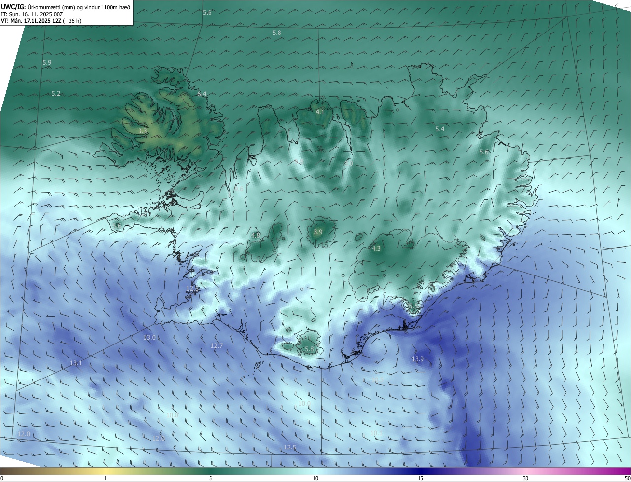Click the 4.3 value over Vatnajökull
Viewport: 631px width, 482px height.
point(376,249)
